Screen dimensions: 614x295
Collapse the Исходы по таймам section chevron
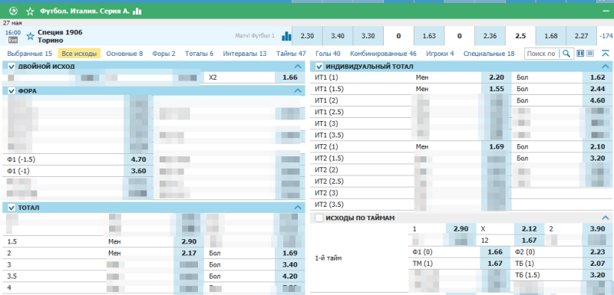click(606, 218)
